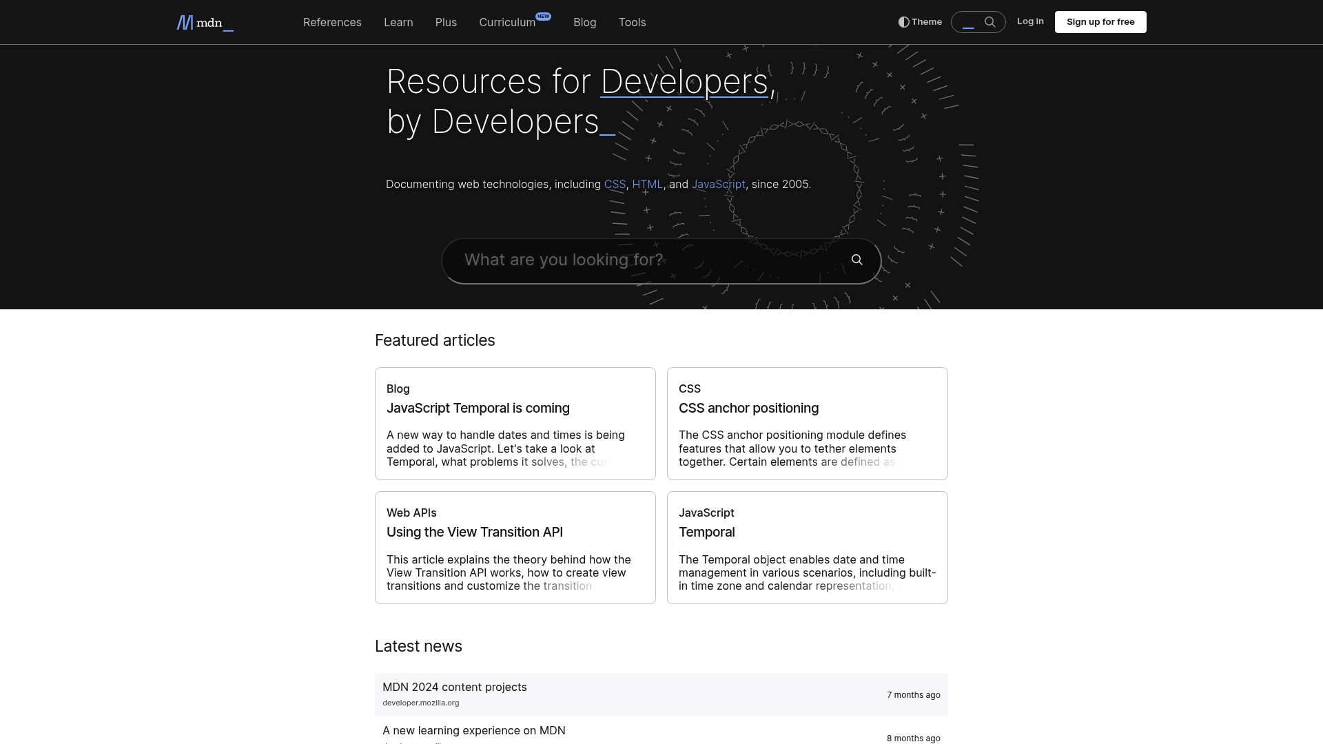This screenshot has width=1323, height=744.
Task: Open the 'Temporal' JavaScript article
Action: (x=706, y=533)
